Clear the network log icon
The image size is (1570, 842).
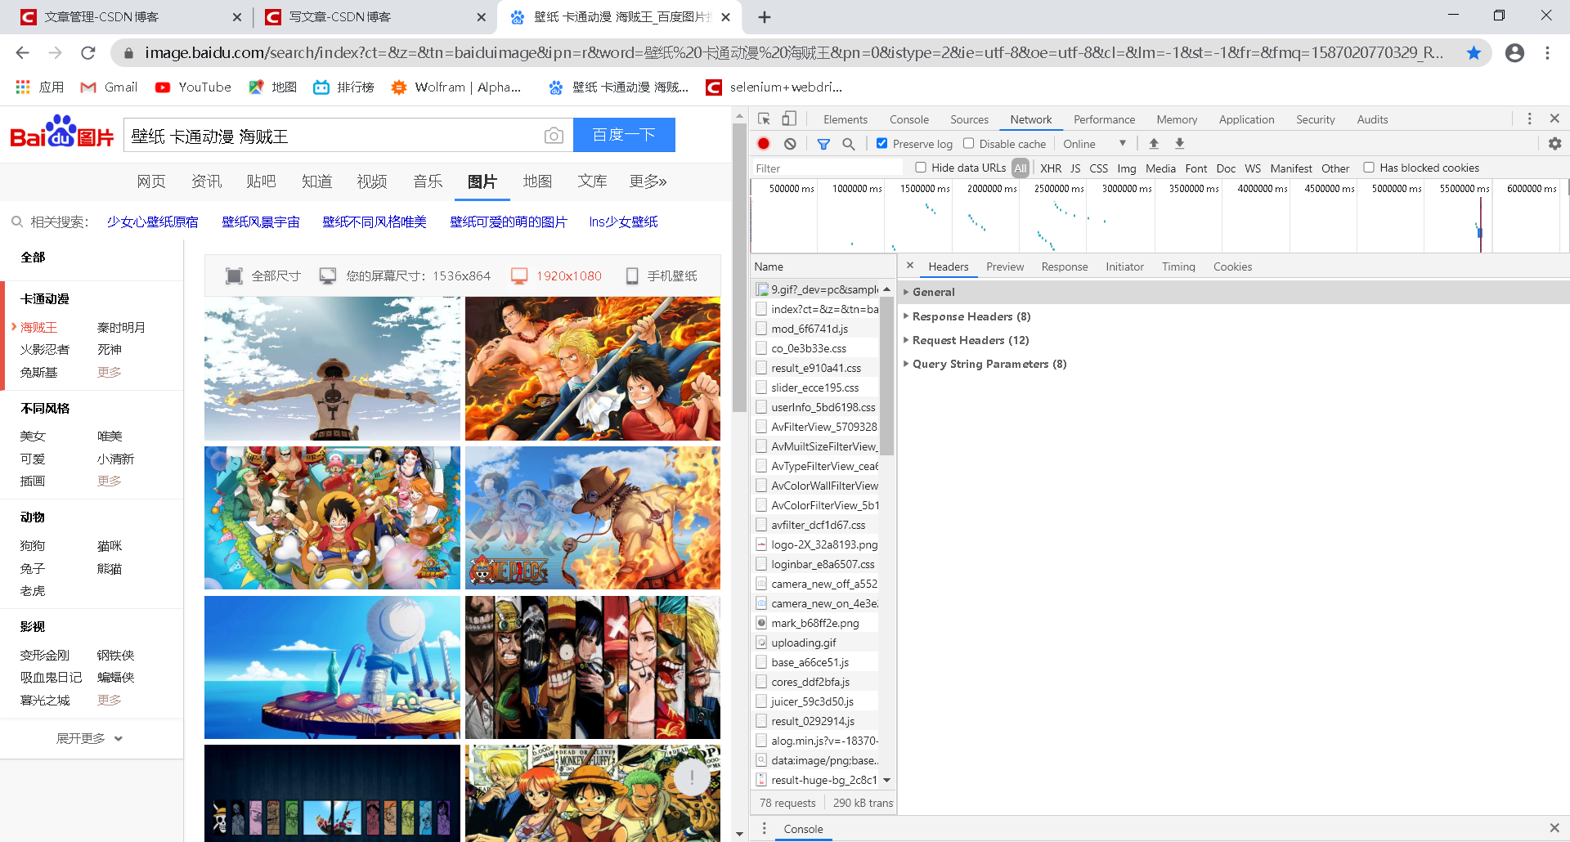(790, 144)
